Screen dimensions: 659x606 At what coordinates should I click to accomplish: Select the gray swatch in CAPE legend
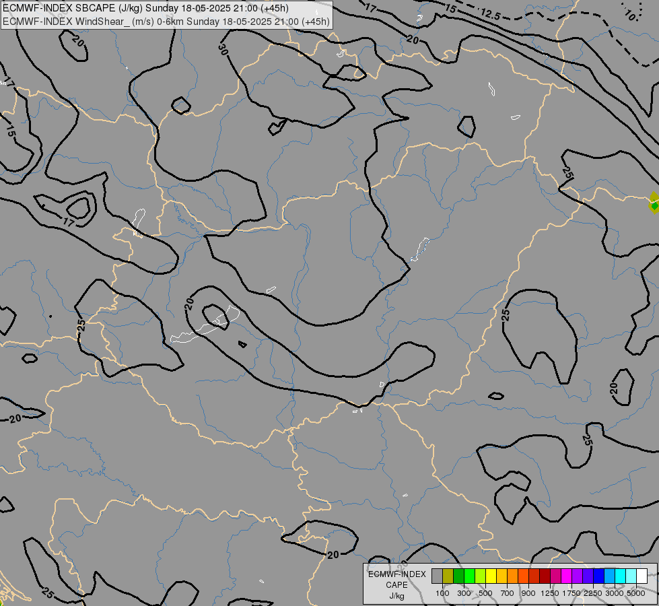coord(437,576)
